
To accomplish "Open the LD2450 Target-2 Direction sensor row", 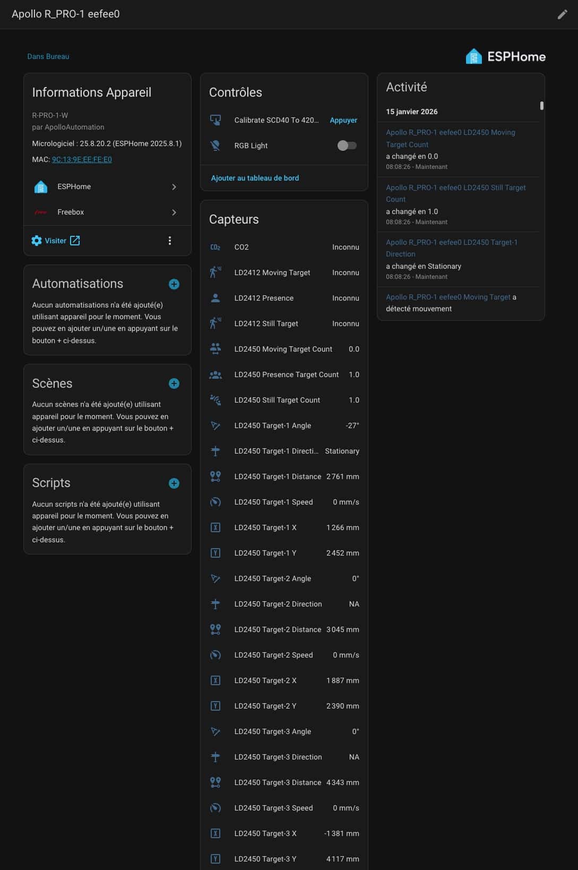I will (x=284, y=604).
